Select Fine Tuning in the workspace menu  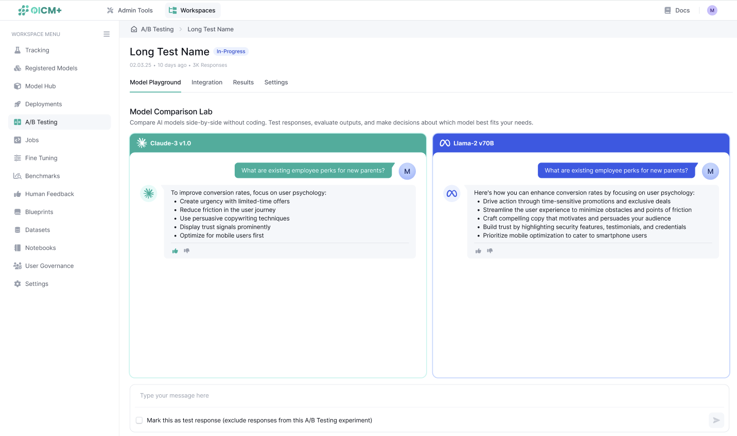click(x=41, y=158)
